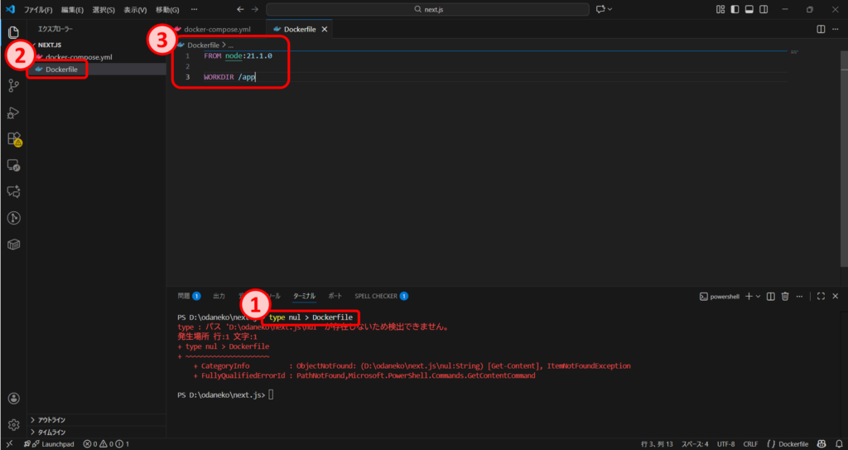Open the Source Control view icon
Viewport: 848px width, 450px height.
[x=13, y=85]
